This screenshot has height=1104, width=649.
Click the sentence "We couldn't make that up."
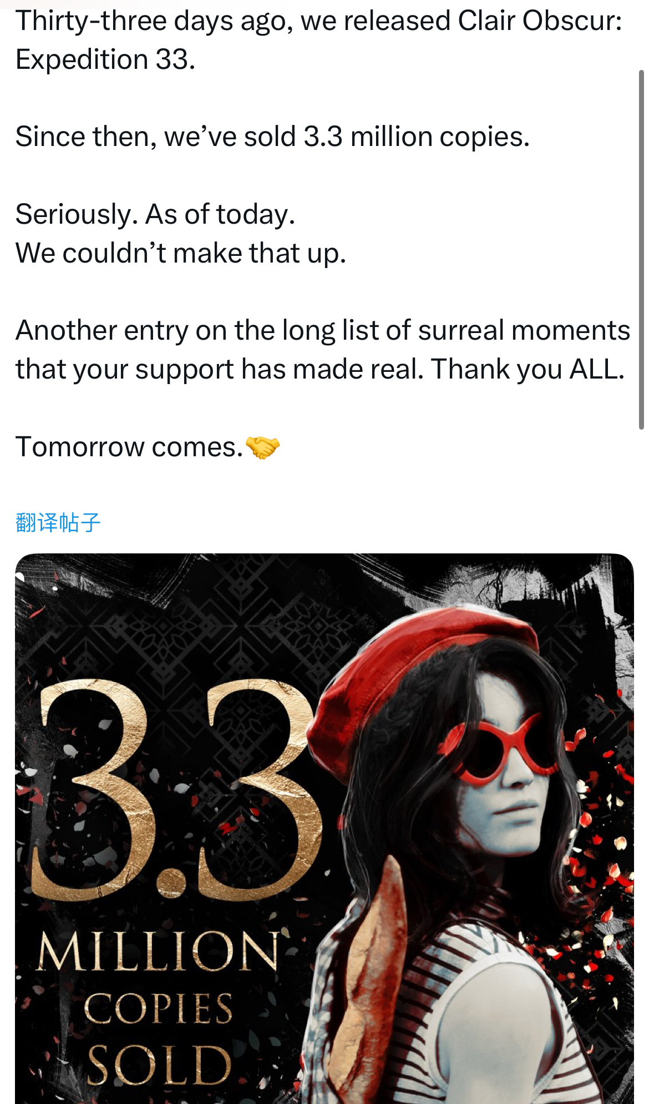click(x=181, y=253)
